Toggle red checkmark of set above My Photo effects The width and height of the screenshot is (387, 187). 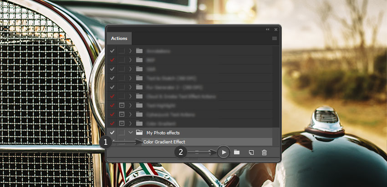click(112, 123)
